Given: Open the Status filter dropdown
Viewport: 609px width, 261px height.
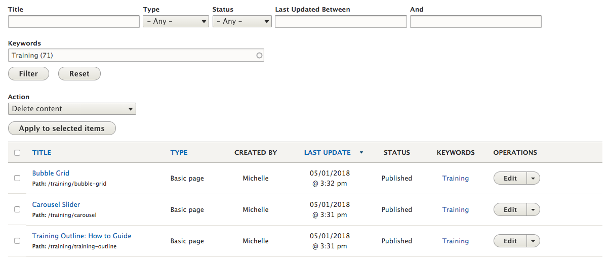Looking at the screenshot, I should click(242, 21).
